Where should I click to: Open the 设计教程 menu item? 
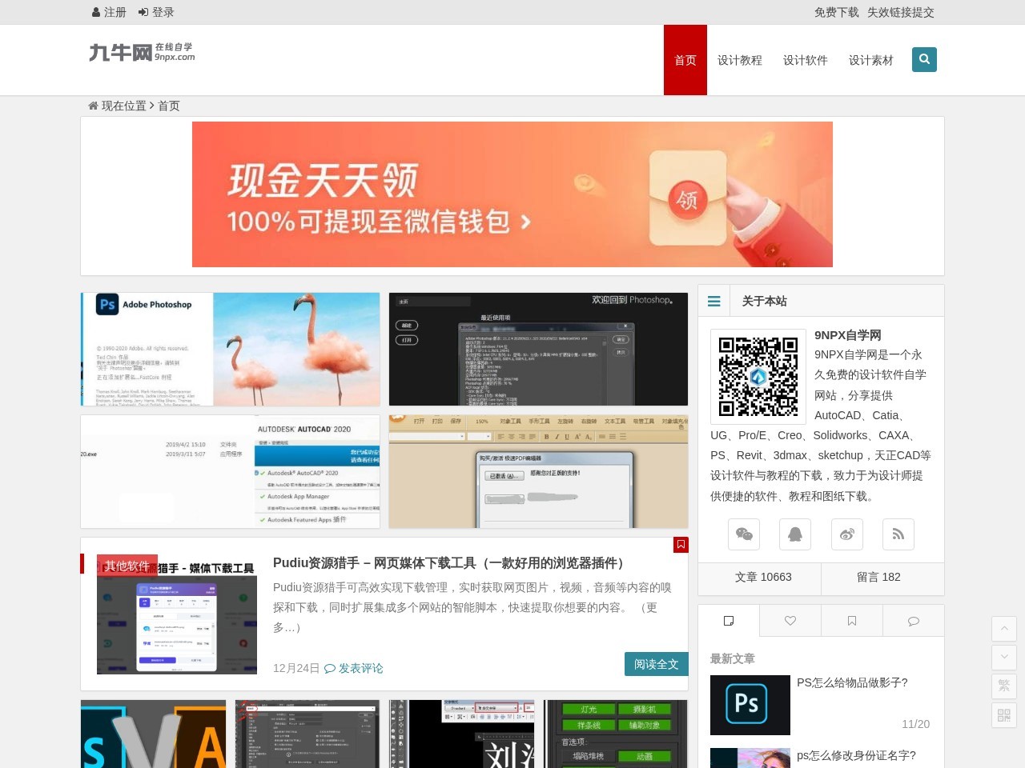[739, 59]
